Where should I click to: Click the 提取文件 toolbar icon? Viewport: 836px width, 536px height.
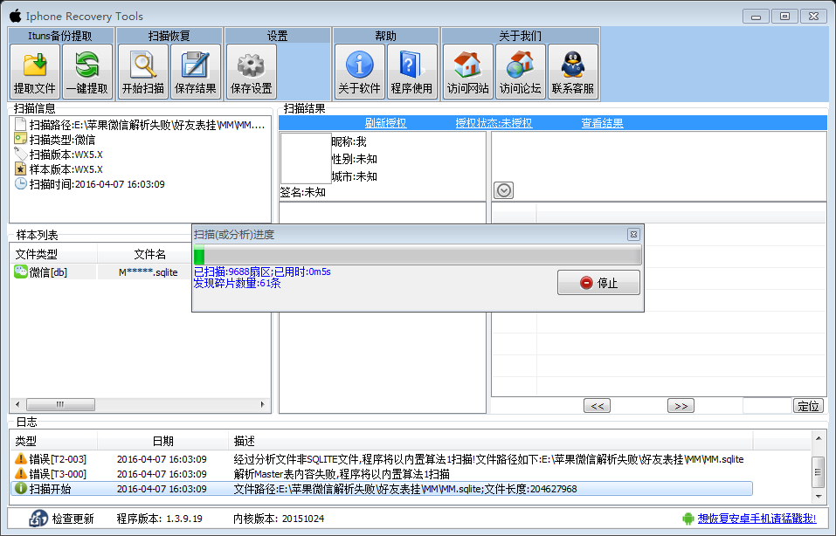pyautogui.click(x=35, y=72)
